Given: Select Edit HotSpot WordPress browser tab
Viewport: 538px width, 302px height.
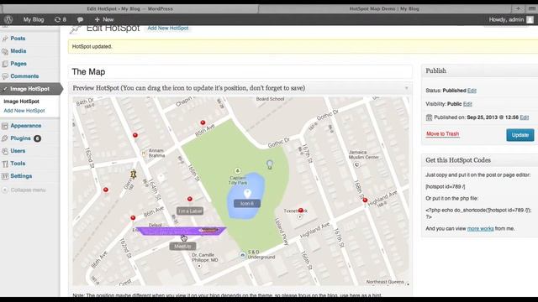Looking at the screenshot, I should pyautogui.click(x=129, y=8).
